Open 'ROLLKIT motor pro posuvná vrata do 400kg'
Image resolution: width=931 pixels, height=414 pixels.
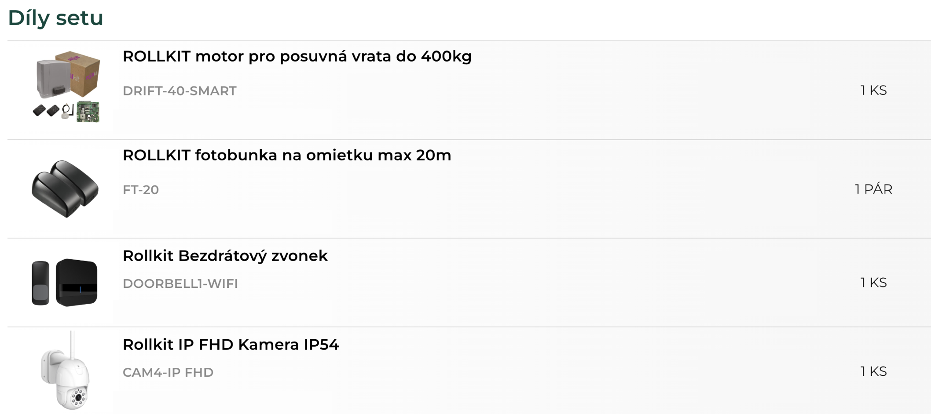(297, 56)
